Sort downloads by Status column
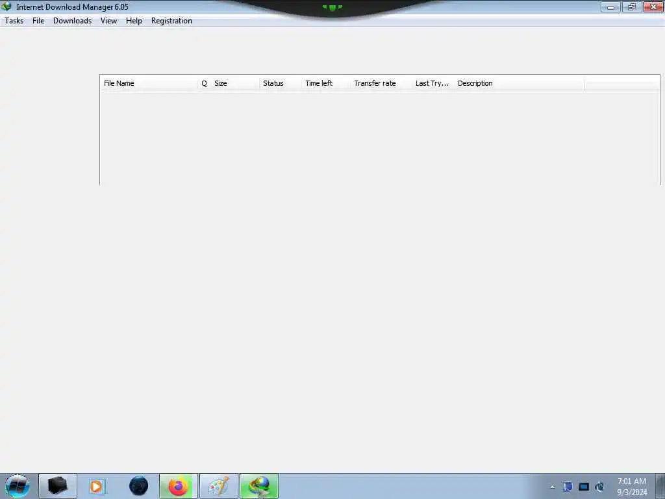The image size is (665, 499). tap(281, 83)
